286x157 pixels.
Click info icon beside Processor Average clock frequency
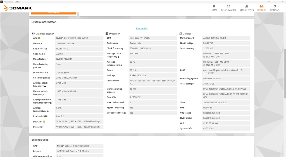click(118, 57)
